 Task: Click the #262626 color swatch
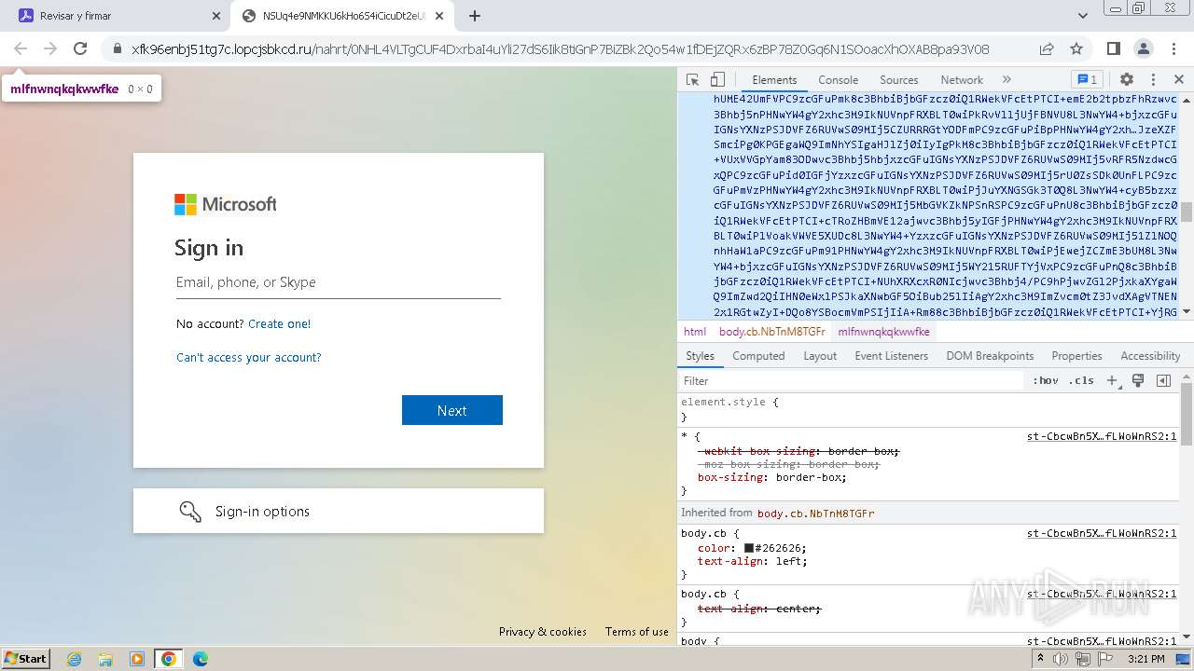(749, 548)
